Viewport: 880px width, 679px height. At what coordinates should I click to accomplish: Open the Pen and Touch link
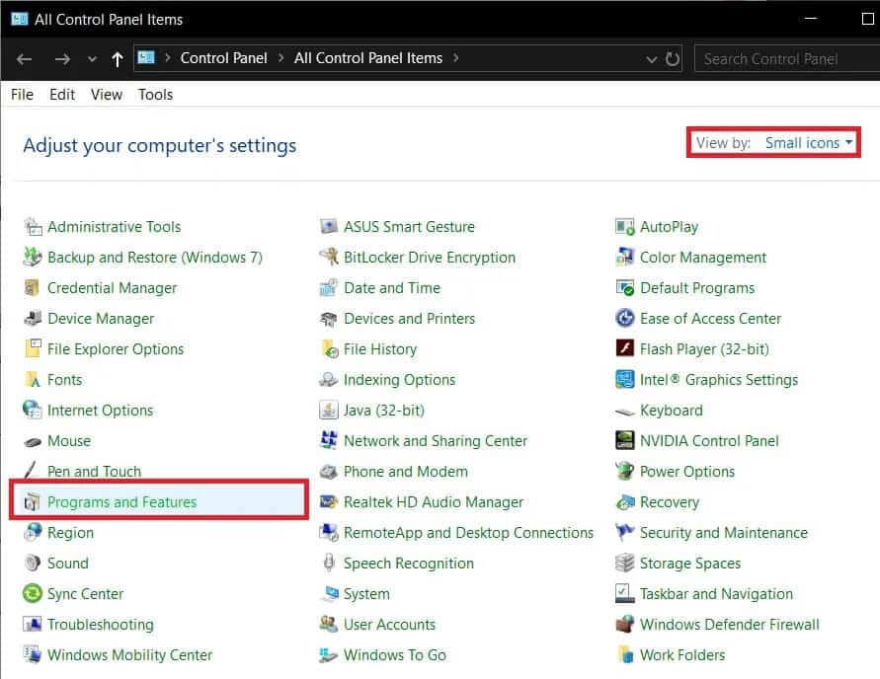(x=94, y=472)
